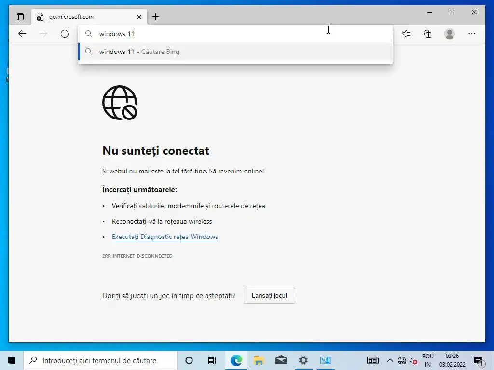This screenshot has height=370, width=494.
Task: Open Cortana circle icon on taskbar
Action: [189, 360]
